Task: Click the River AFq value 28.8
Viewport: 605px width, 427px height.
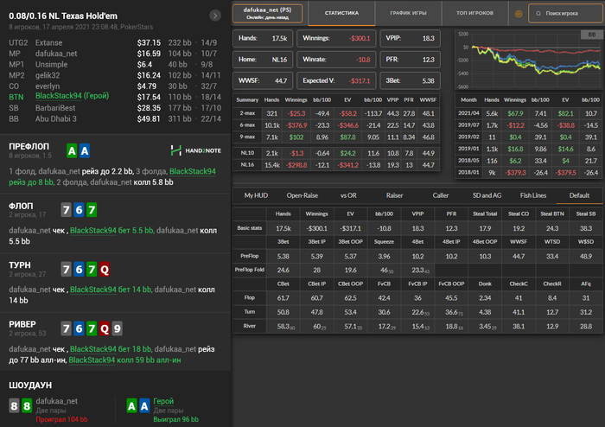Action: [x=585, y=327]
